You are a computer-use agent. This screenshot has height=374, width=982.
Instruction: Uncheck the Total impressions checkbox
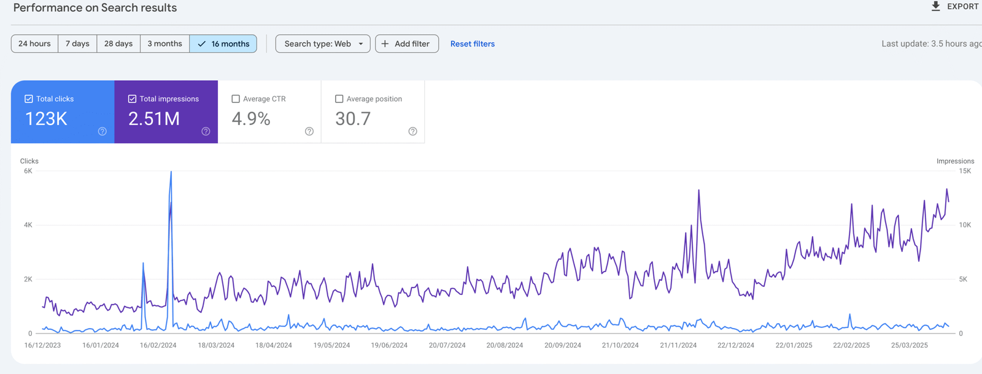132,99
